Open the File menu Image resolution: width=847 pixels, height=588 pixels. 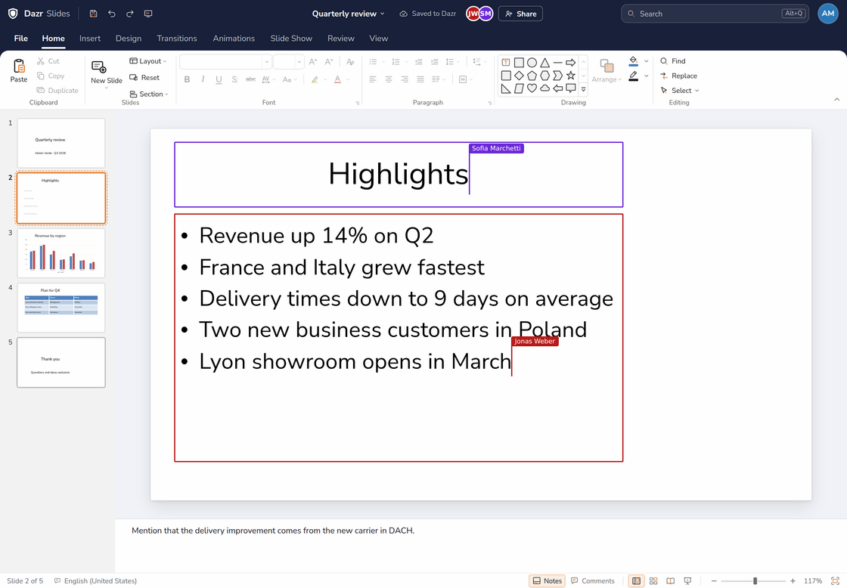pyautogui.click(x=21, y=39)
